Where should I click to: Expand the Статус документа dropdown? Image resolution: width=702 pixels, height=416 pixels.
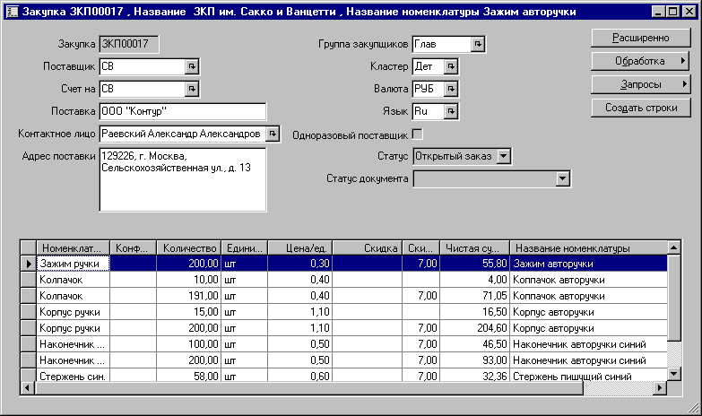562,178
